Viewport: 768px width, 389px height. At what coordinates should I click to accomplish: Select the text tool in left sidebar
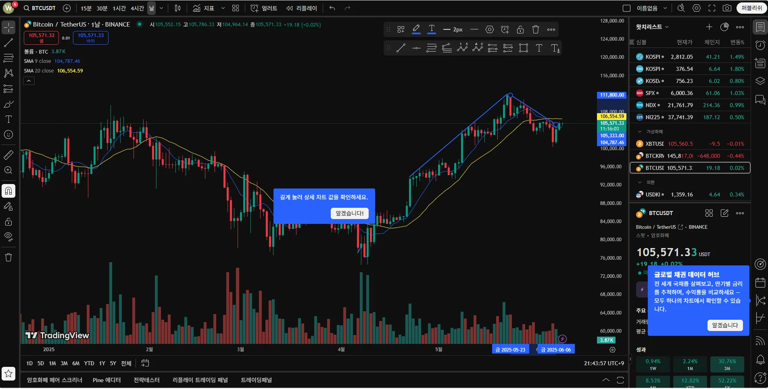coord(8,119)
